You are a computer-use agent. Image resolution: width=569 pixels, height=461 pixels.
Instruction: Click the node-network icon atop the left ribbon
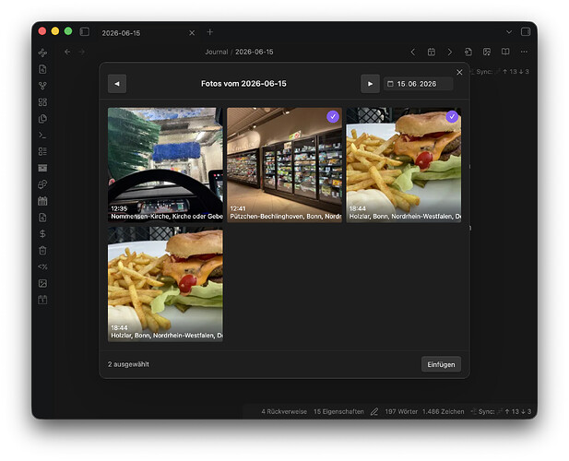[42, 53]
